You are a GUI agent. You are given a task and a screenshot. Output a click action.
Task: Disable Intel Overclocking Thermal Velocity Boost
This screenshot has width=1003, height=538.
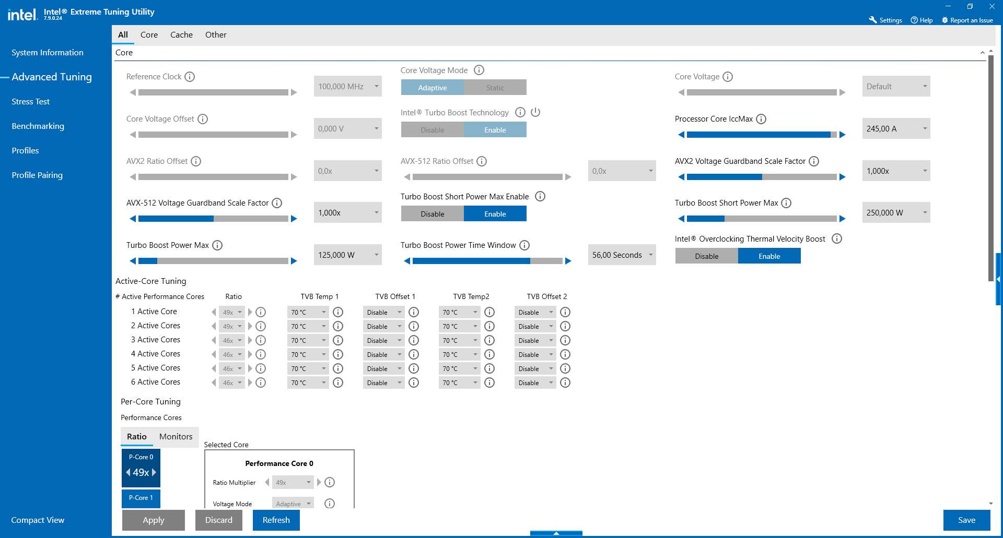(706, 256)
